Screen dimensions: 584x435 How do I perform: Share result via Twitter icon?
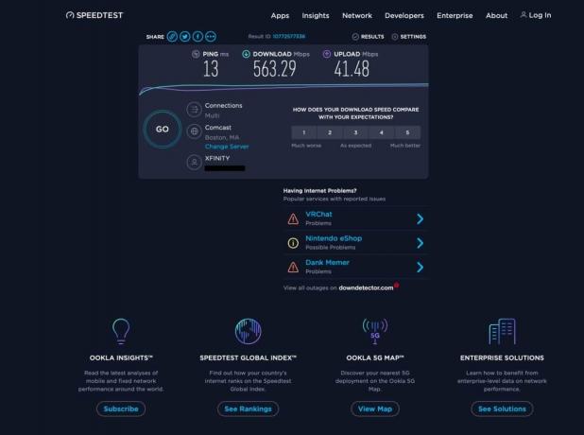(185, 37)
